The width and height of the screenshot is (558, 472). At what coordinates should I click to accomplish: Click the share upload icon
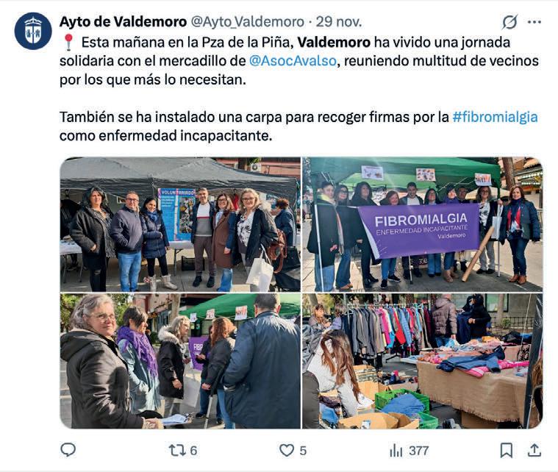pos(534,450)
